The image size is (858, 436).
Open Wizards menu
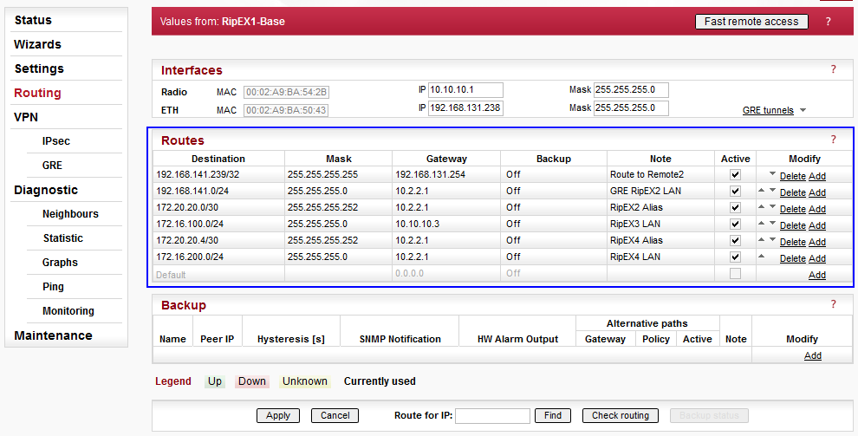tap(37, 44)
